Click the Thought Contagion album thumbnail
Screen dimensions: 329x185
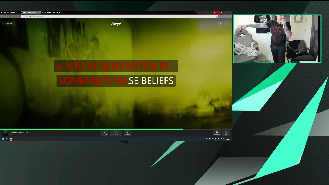[x=5, y=133]
